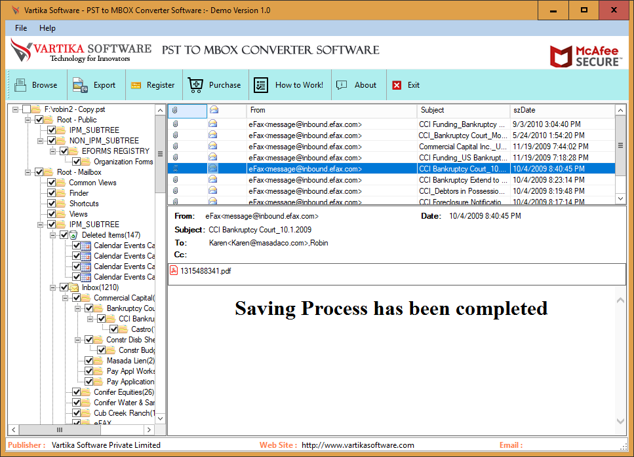Click the email list vertical scrollbar thumb
The image size is (634, 457).
tap(620, 145)
